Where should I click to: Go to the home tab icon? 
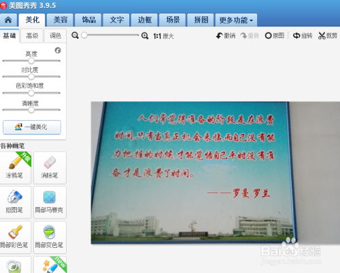coord(8,20)
